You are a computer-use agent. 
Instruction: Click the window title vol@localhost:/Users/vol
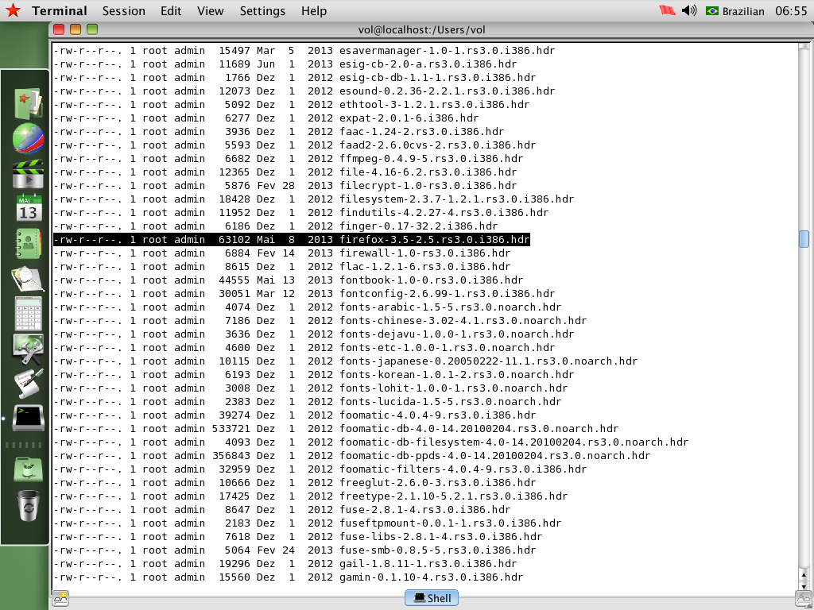pos(421,29)
